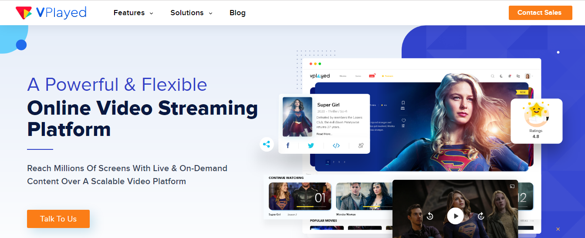Click the bookmark icon on hero banner
The image size is (585, 238).
[403, 103]
